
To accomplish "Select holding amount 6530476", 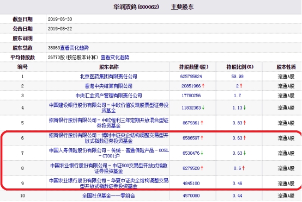I will tap(191, 153).
